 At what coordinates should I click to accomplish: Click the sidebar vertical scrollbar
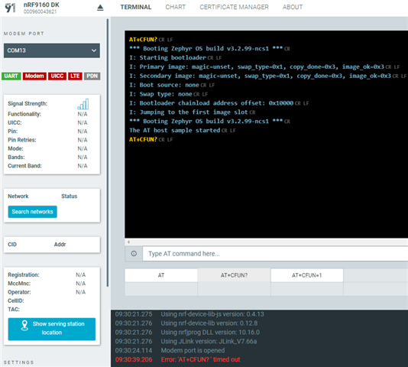point(108,152)
